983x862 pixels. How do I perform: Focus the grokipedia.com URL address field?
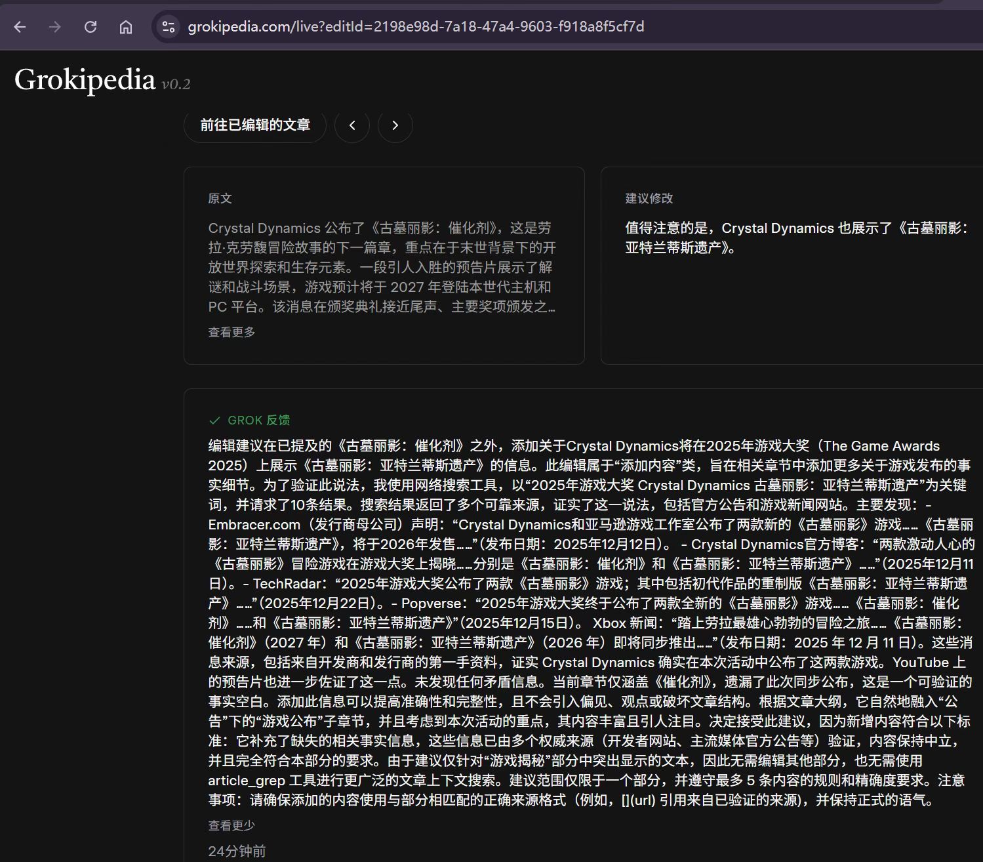click(x=416, y=27)
